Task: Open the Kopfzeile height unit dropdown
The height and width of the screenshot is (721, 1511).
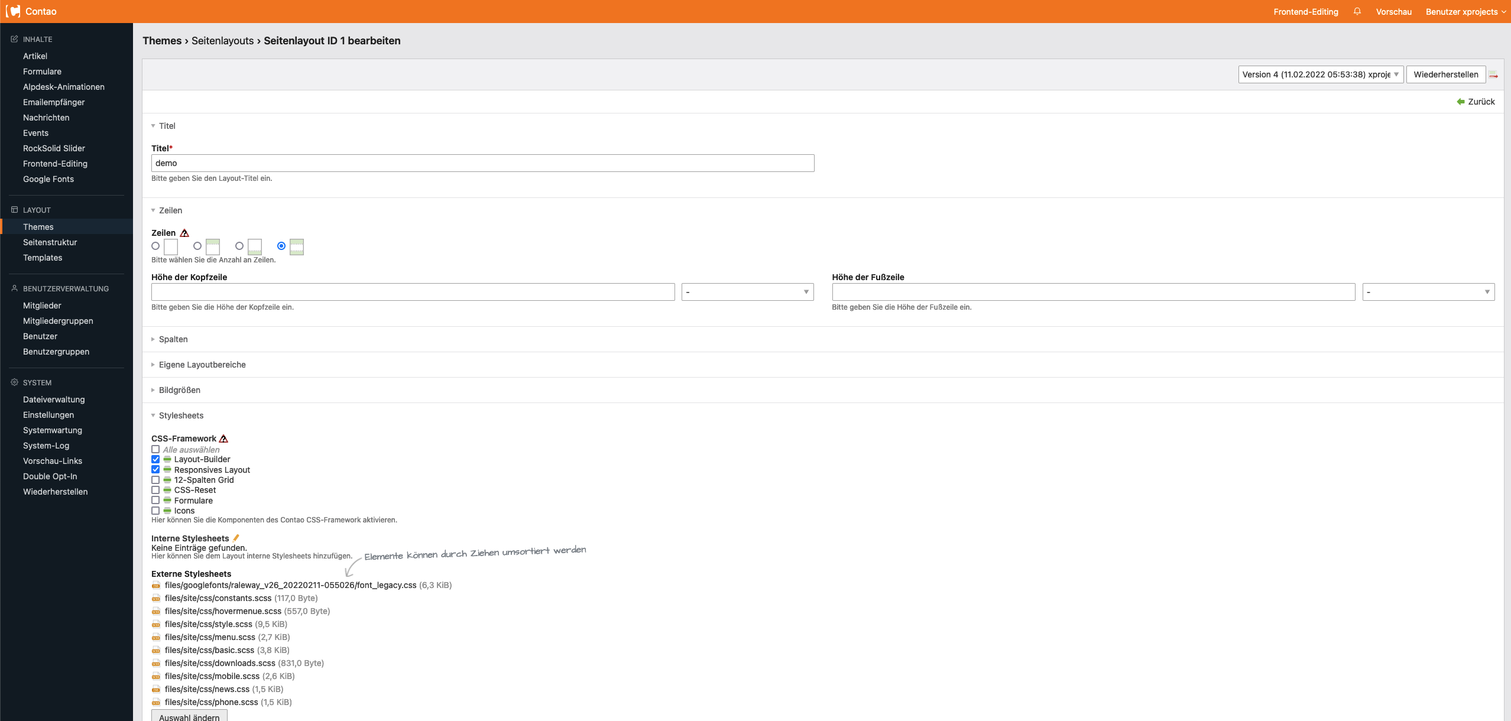Action: 747,292
